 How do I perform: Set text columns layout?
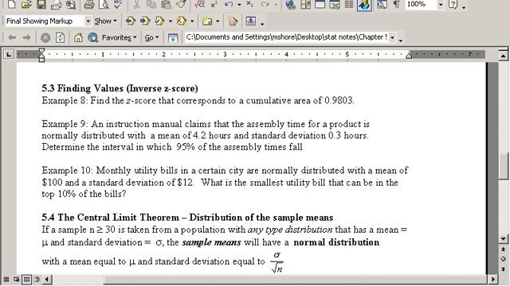point(349,4)
